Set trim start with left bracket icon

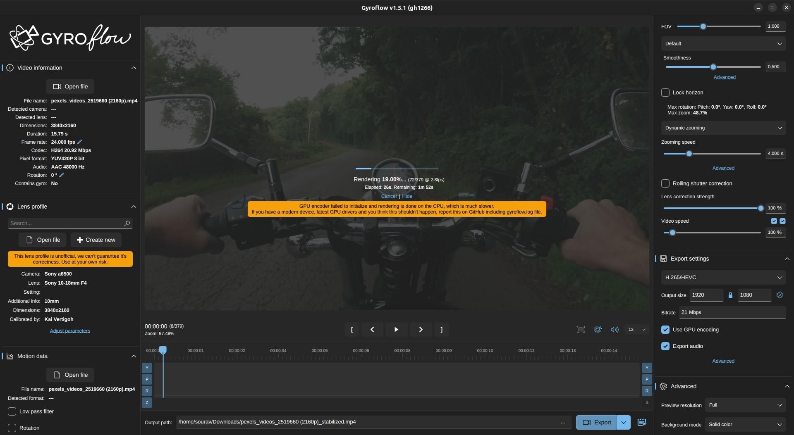(352, 329)
